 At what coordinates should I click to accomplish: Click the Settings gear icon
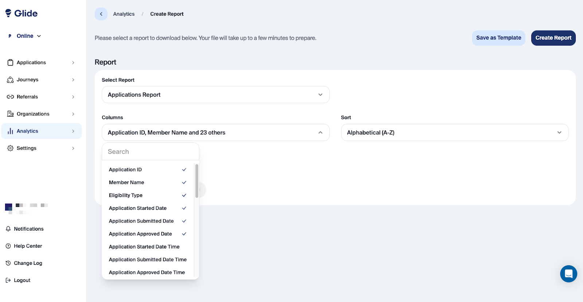[x=10, y=148]
